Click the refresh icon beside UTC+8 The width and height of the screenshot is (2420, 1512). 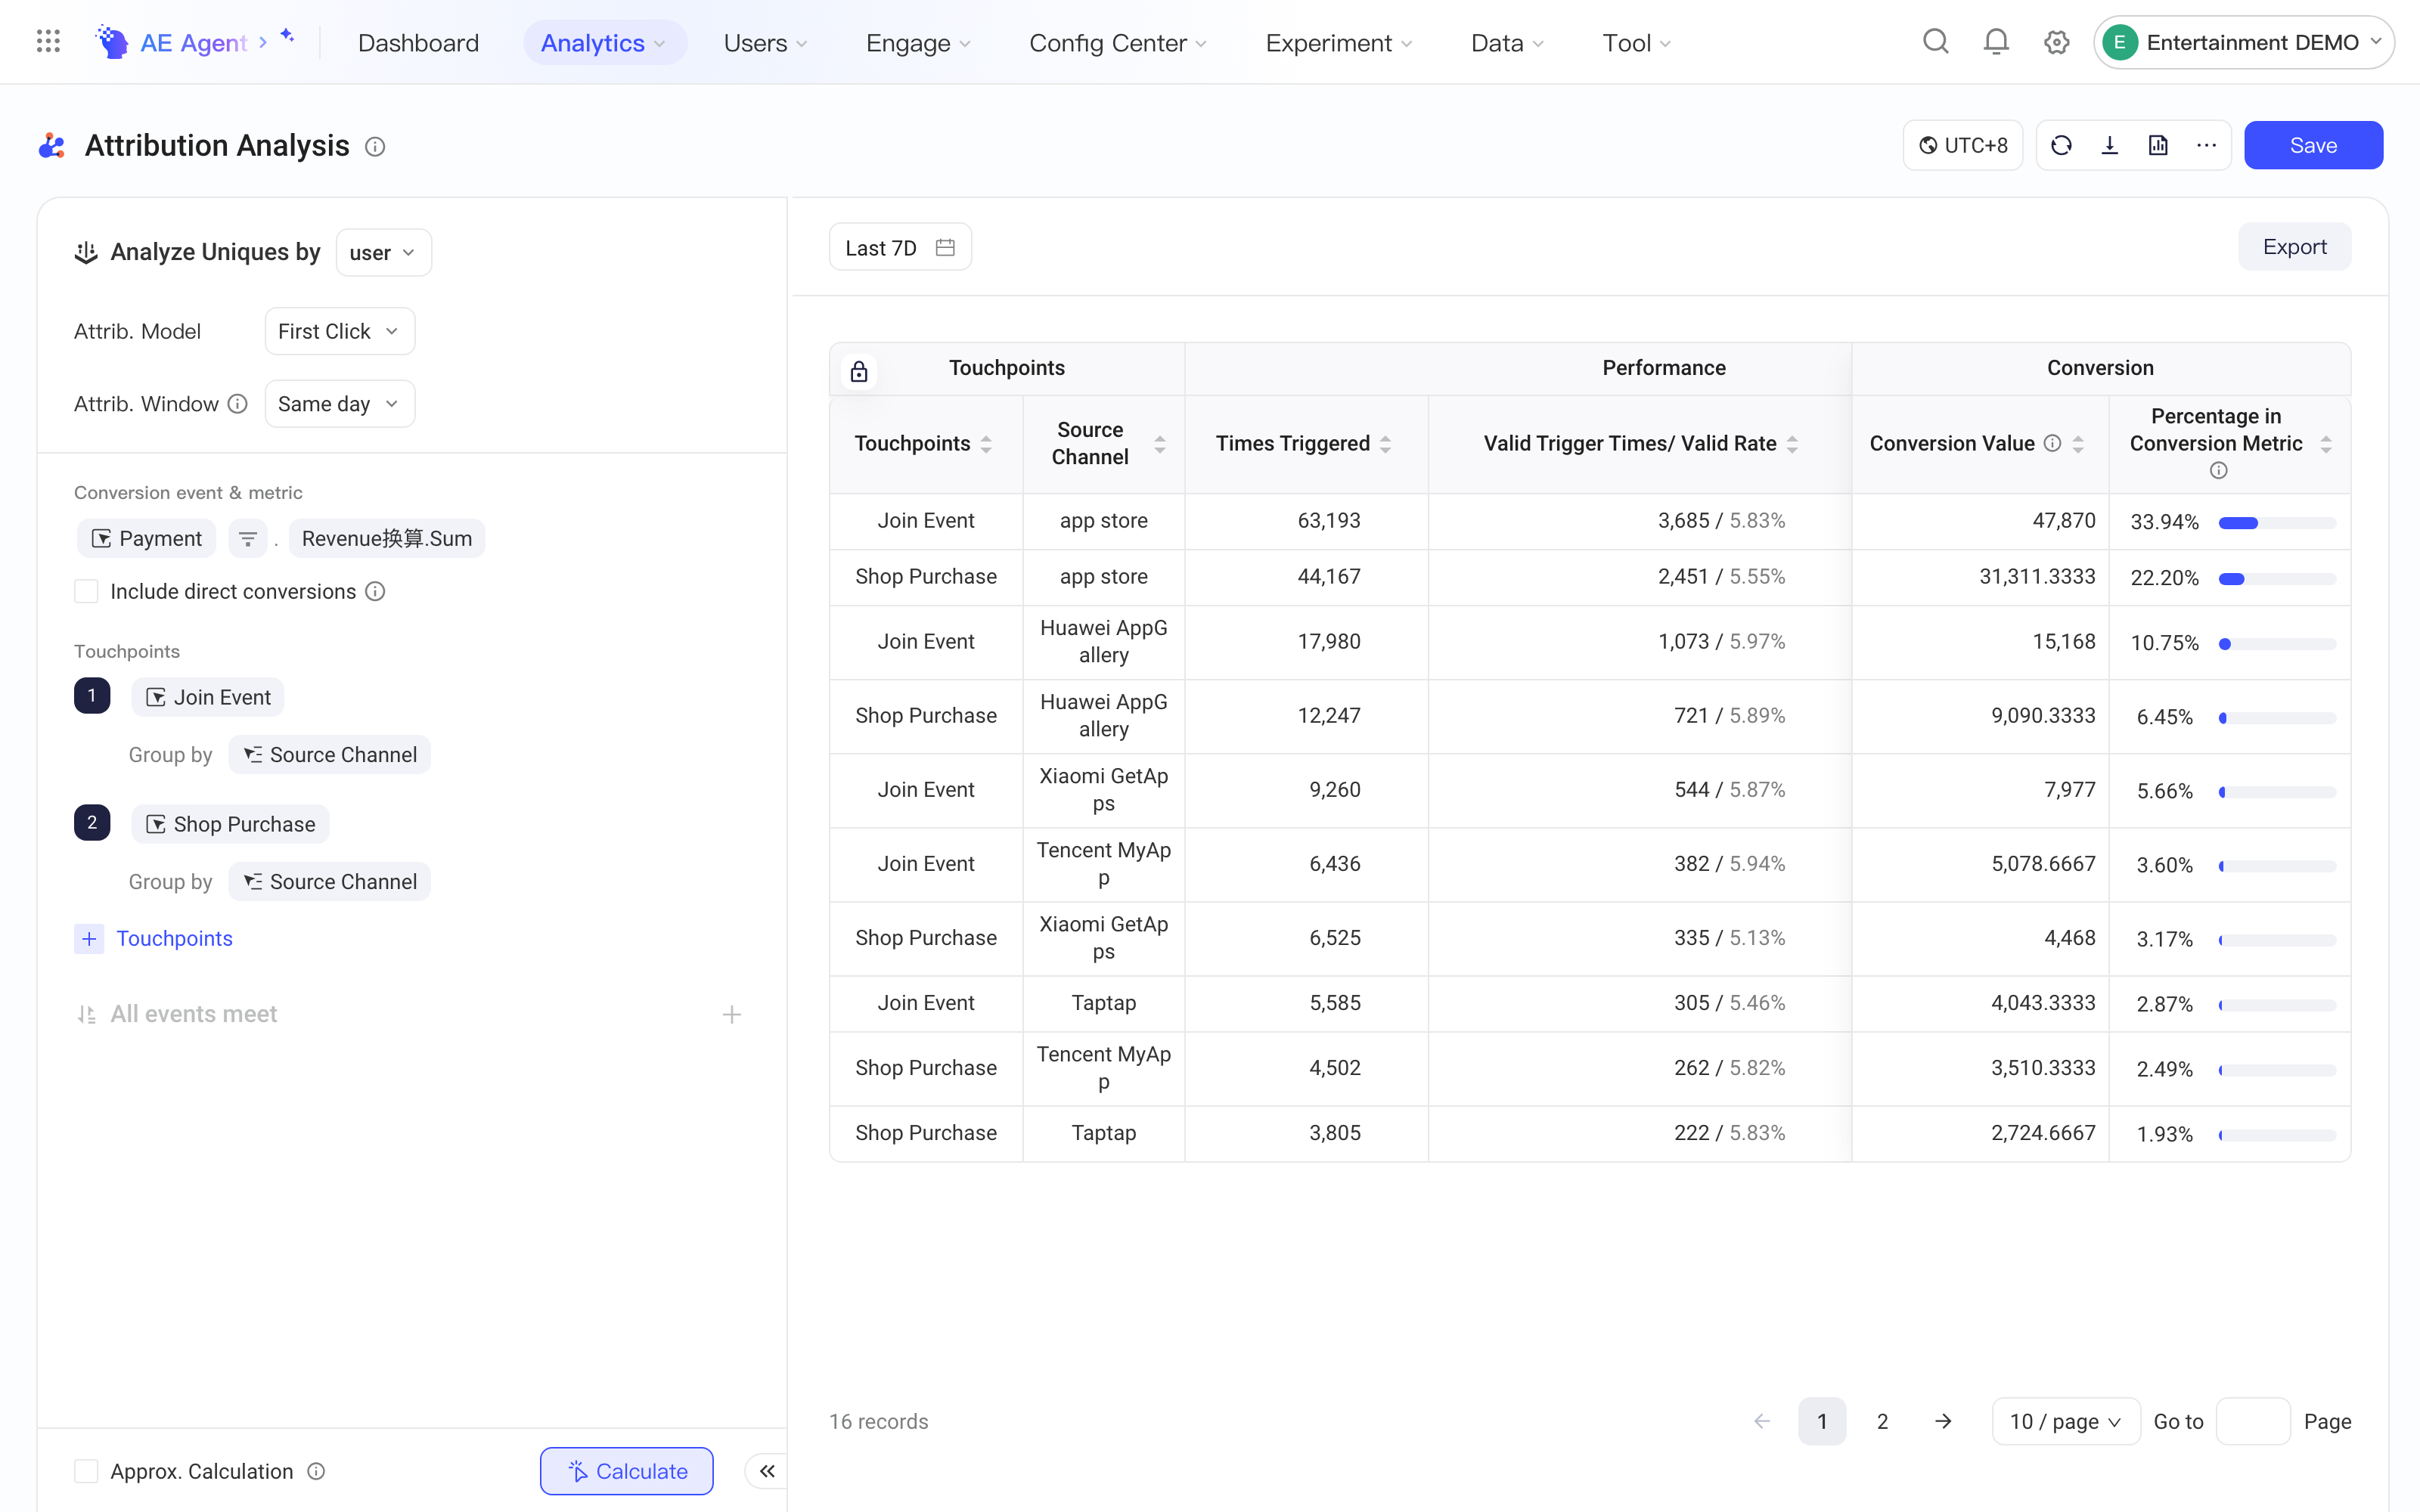point(2061,145)
